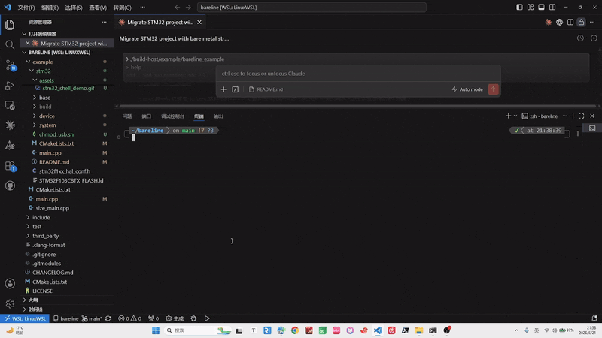Viewport: 602px width, 338px height.
Task: Maximize the terminal panel size
Action: [x=581, y=116]
